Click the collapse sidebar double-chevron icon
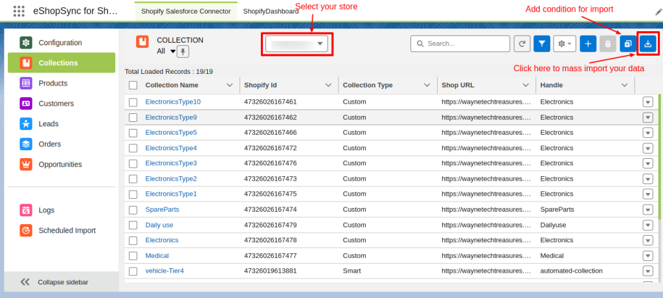 click(x=25, y=282)
